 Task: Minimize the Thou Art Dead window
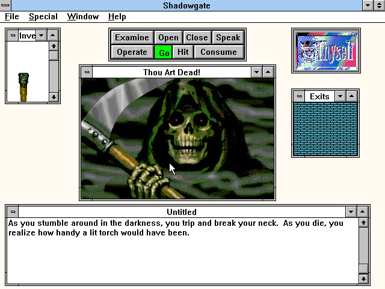tap(257, 72)
